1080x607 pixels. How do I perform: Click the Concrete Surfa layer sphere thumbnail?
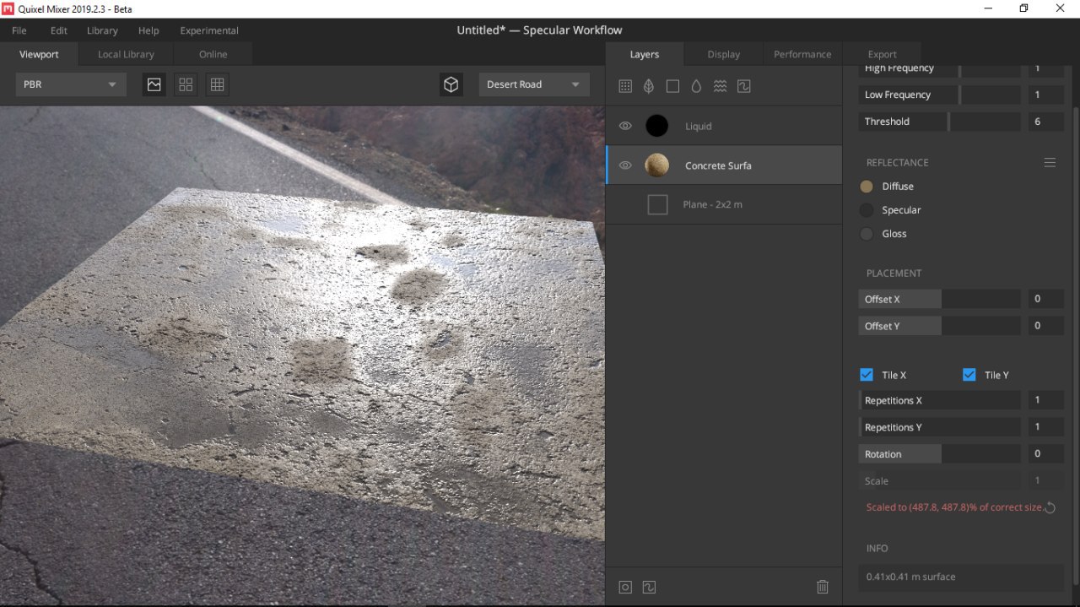(656, 165)
